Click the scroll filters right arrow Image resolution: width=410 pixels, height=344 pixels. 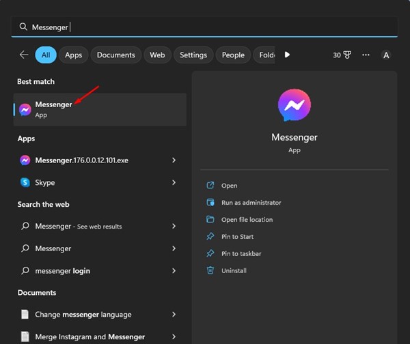pyautogui.click(x=287, y=55)
